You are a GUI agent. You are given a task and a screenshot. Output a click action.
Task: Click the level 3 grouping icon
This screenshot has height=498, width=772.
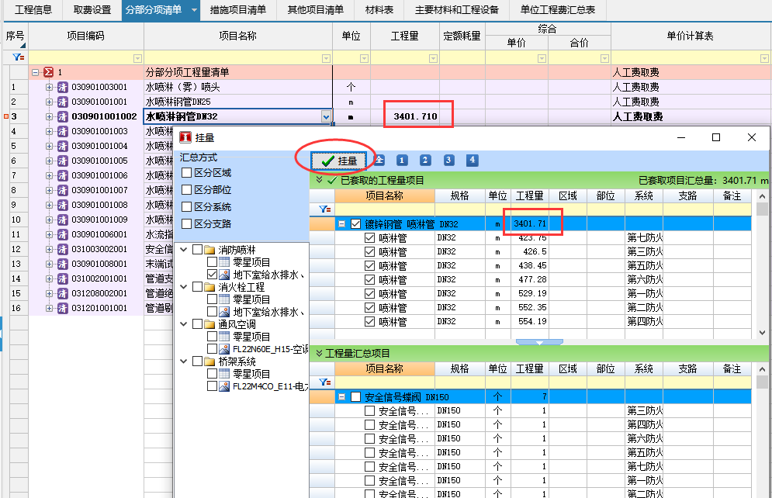point(448,160)
